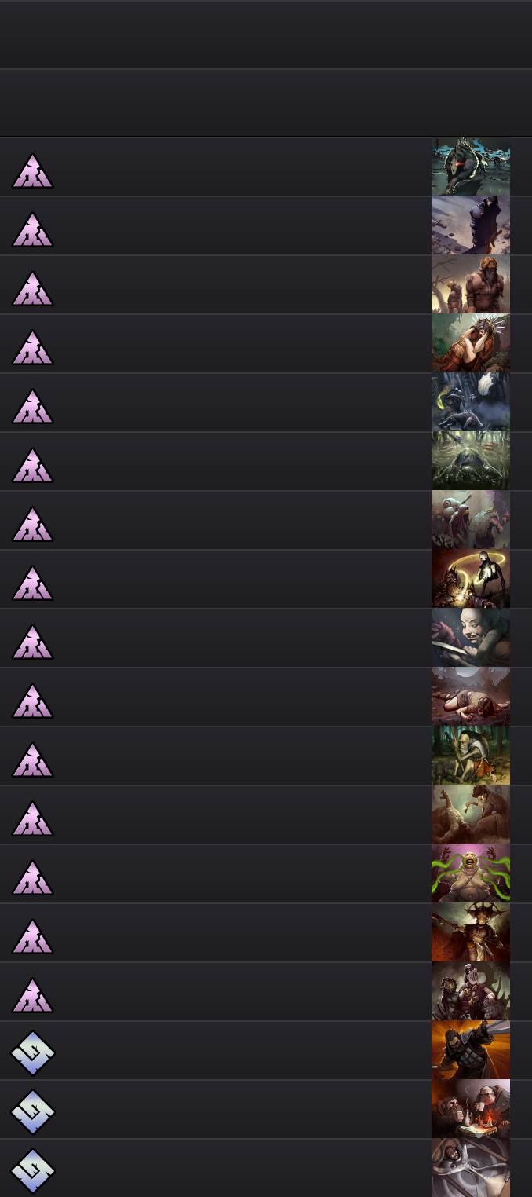Click the green-tentacled creature on pink background thumbnail
The height and width of the screenshot is (1197, 532).
click(x=471, y=873)
